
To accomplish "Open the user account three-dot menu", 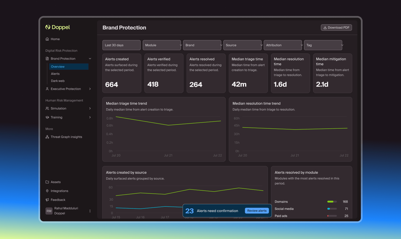I will point(90,211).
